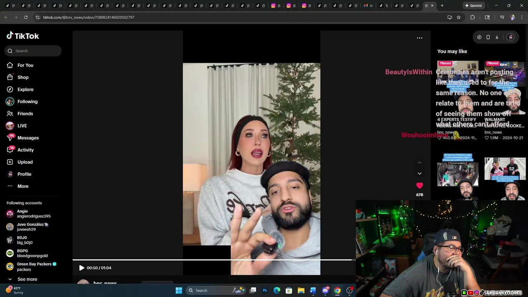
Task: Open TikTok LIVE section
Action: (22, 126)
